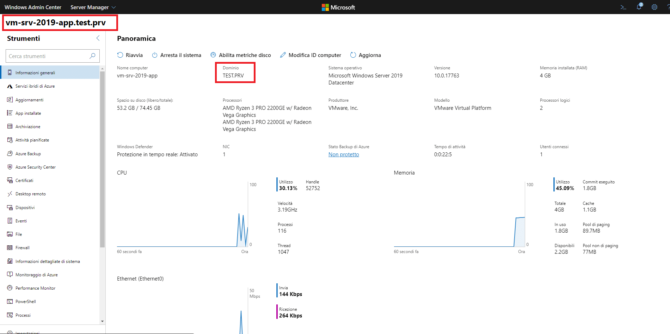Select Aggiornamenti menu label
The width and height of the screenshot is (670, 334).
point(30,100)
